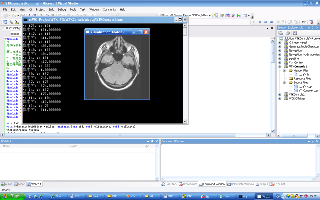Click the system tray clock

pyautogui.click(x=313, y=196)
